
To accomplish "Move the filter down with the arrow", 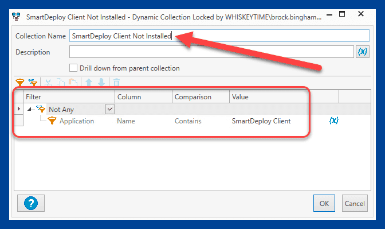I will click(101, 82).
